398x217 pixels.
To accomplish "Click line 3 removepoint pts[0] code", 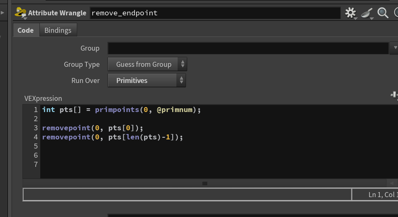I will tap(93, 128).
